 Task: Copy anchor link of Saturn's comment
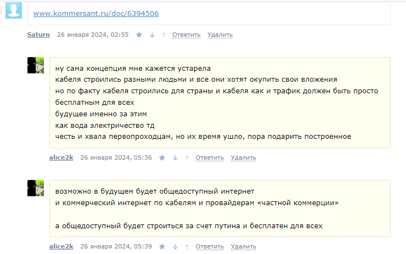click(153, 35)
